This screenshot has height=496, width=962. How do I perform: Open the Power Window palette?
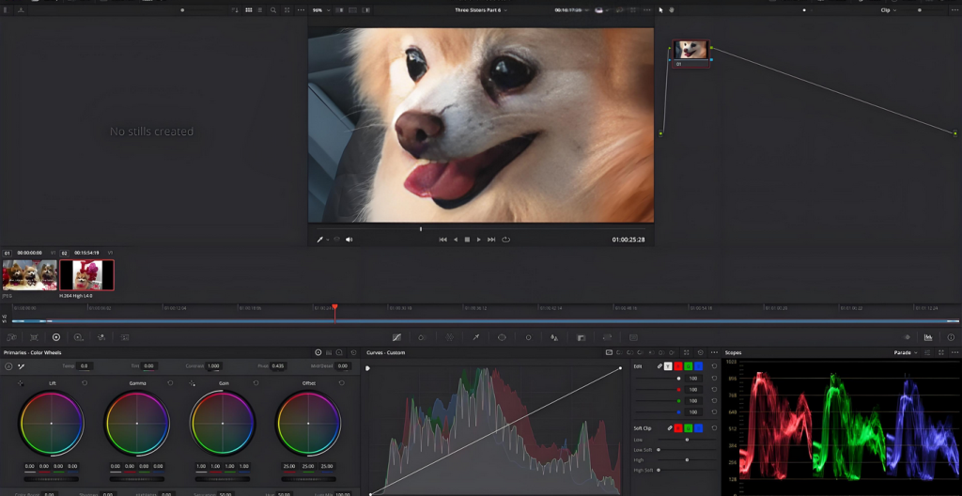502,337
